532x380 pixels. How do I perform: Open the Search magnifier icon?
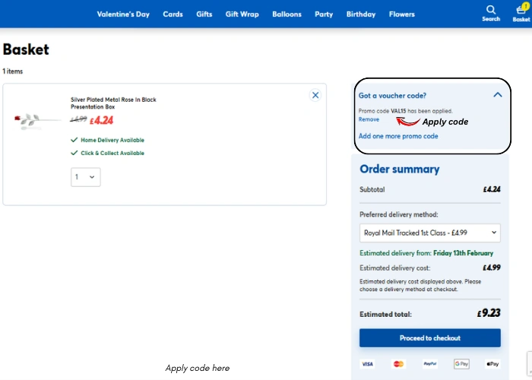click(490, 11)
